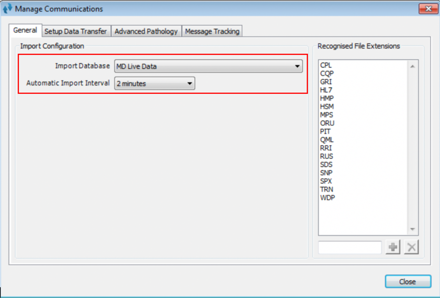The image size is (440, 298).
Task: Close the Manage Communications window
Action: pos(407,282)
